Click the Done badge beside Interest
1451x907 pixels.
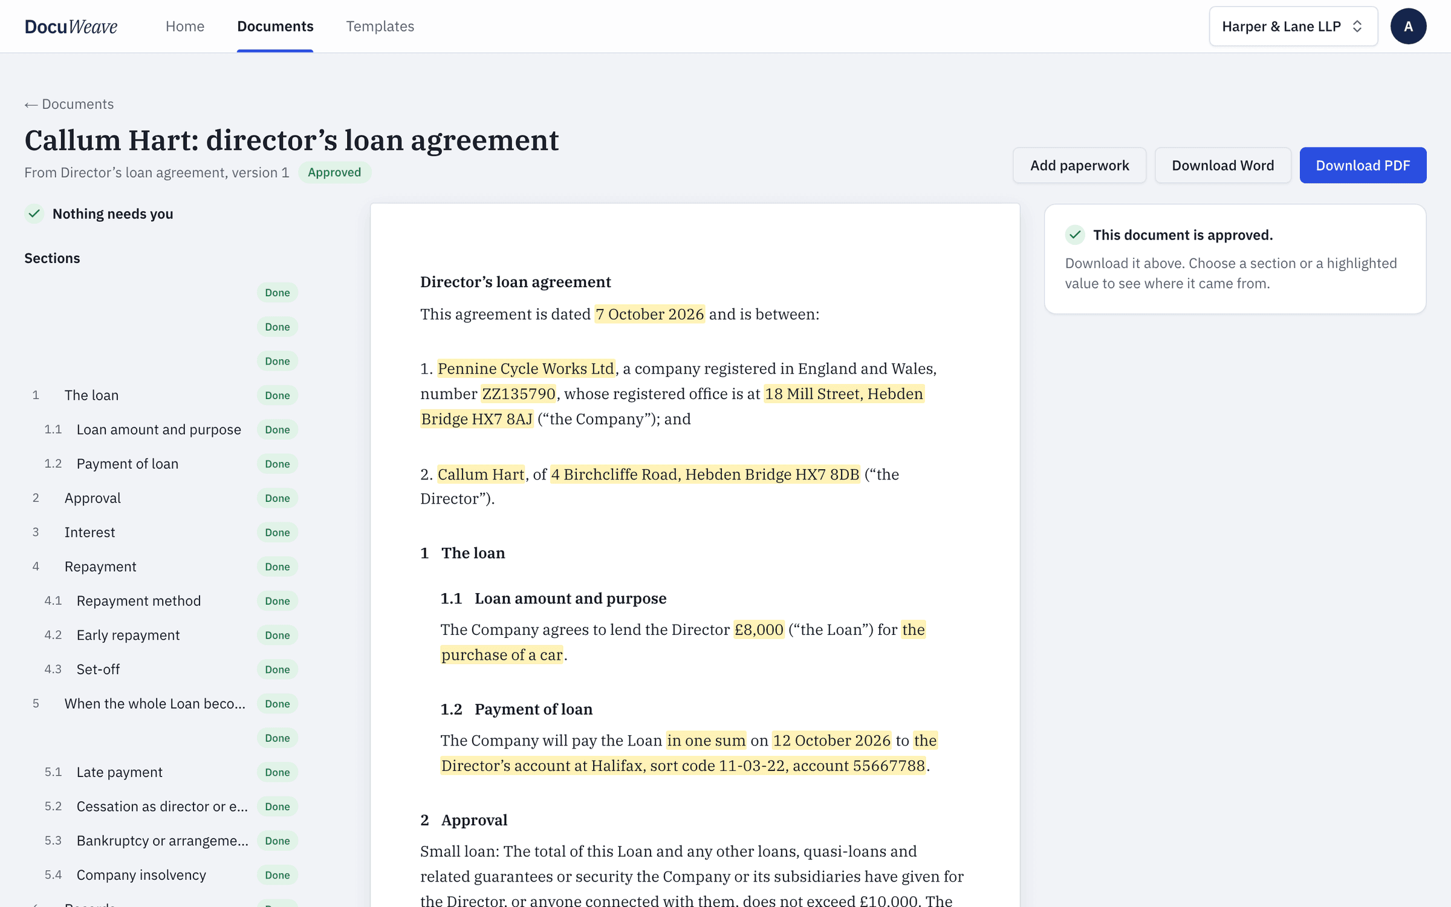pos(278,533)
